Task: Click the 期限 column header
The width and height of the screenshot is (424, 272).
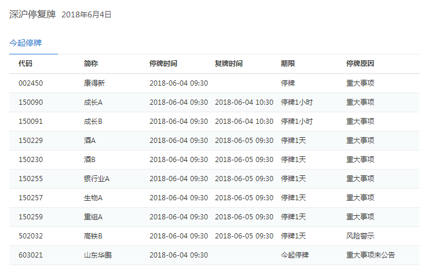Action: pos(288,64)
